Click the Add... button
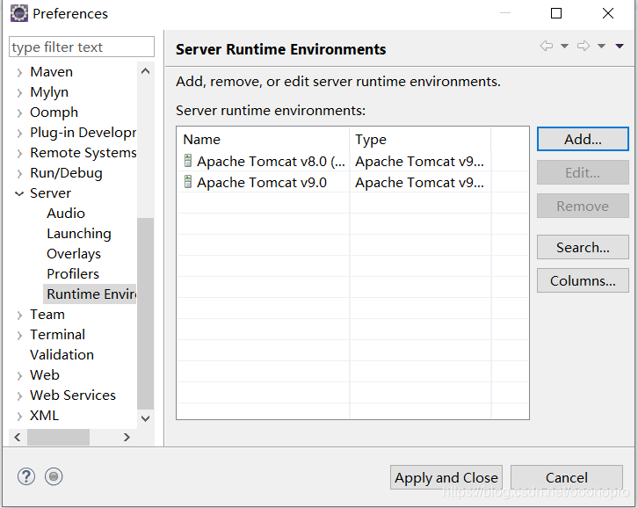 tap(583, 139)
